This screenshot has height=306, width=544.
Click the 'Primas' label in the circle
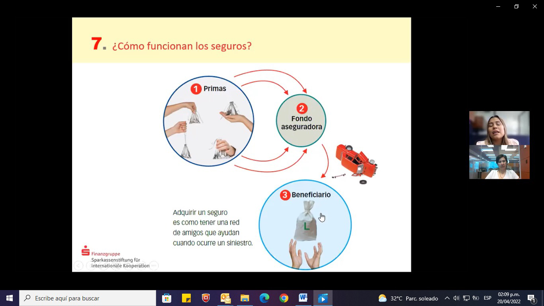(215, 88)
